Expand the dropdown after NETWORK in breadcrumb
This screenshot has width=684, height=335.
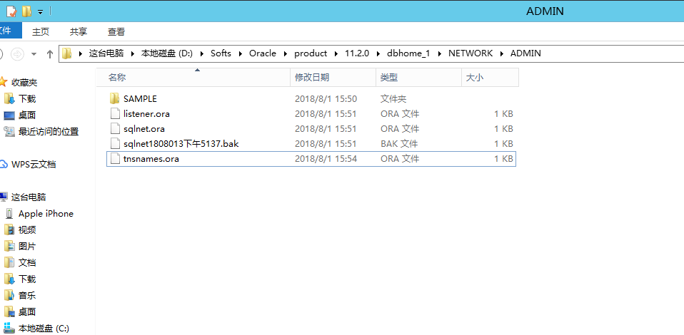(x=501, y=53)
